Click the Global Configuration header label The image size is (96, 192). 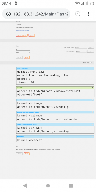(x=23, y=68)
